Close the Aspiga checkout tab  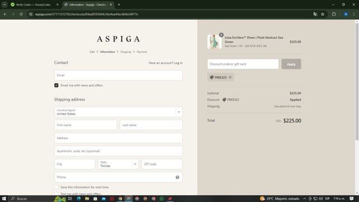[111, 4]
